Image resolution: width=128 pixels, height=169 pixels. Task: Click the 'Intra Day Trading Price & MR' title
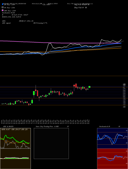(x=47, y=126)
